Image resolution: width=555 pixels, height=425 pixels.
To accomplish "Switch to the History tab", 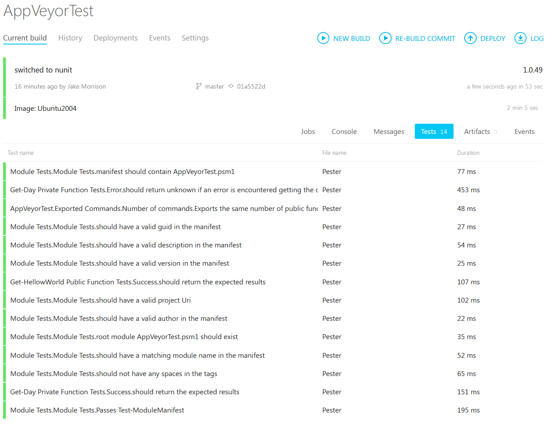I will [70, 38].
